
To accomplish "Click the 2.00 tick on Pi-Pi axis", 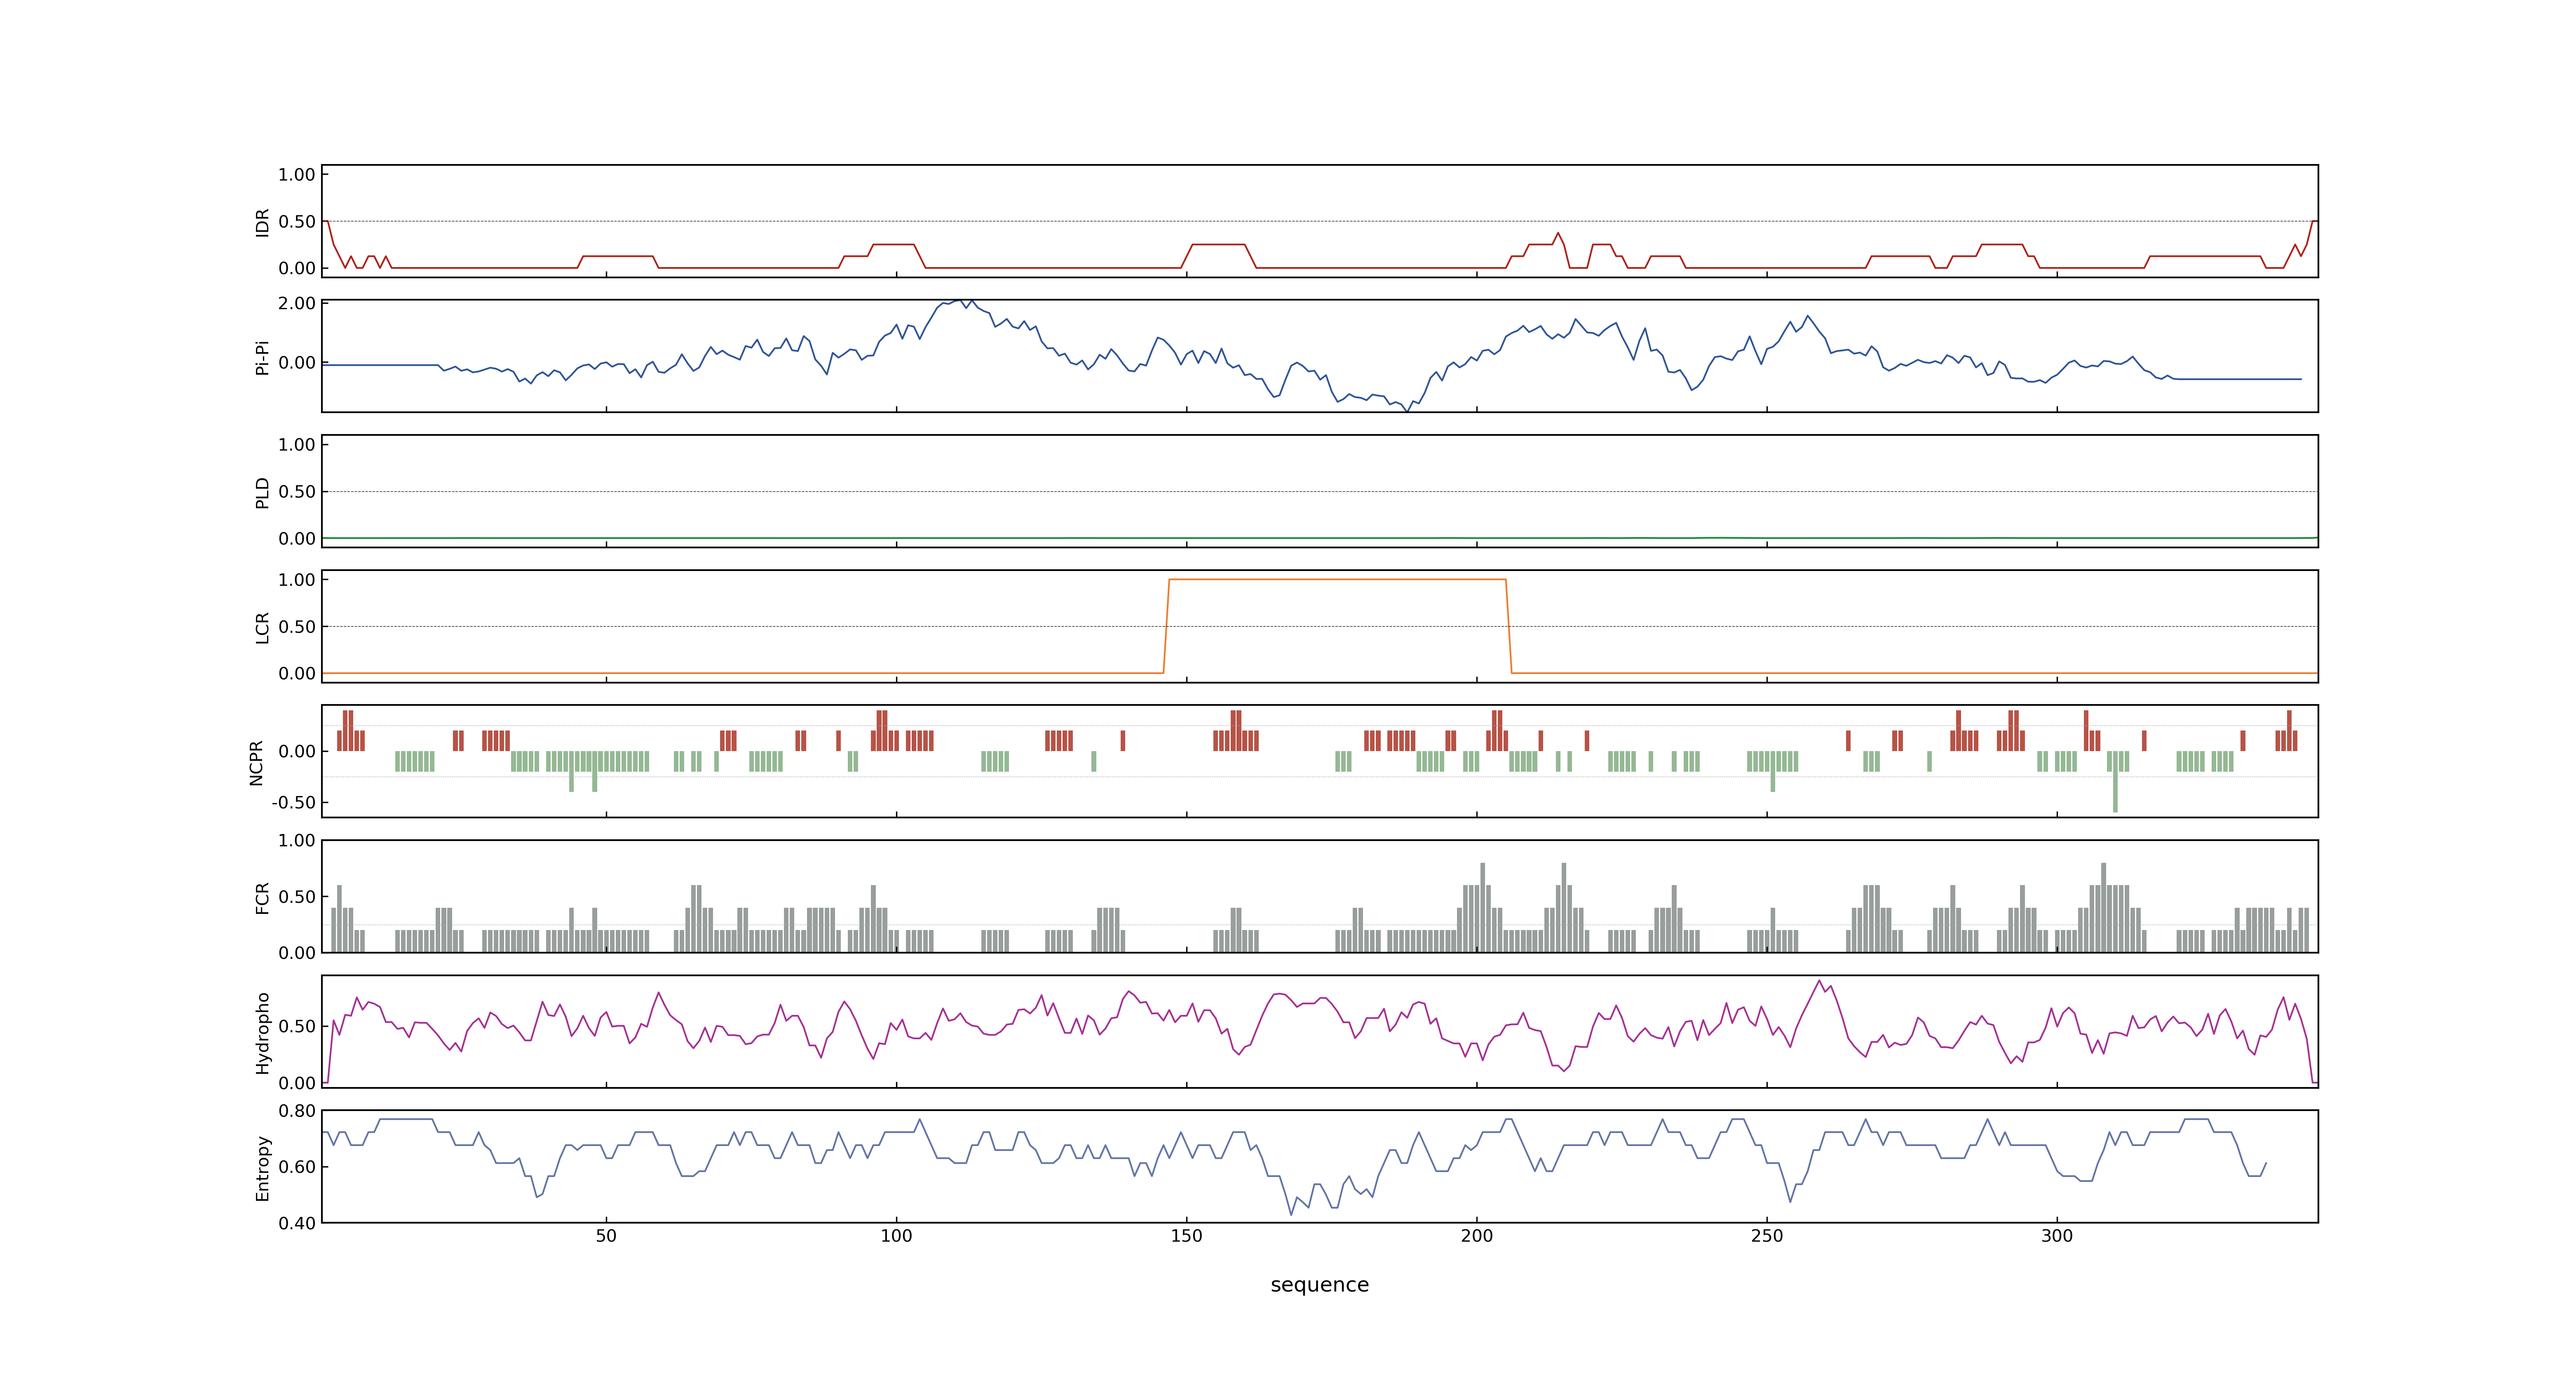I will 297,303.
